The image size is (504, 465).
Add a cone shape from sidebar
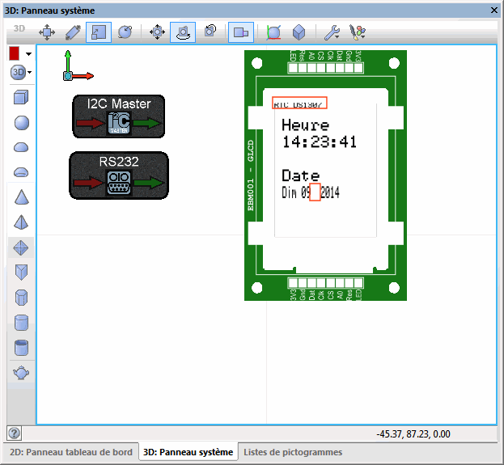21,197
